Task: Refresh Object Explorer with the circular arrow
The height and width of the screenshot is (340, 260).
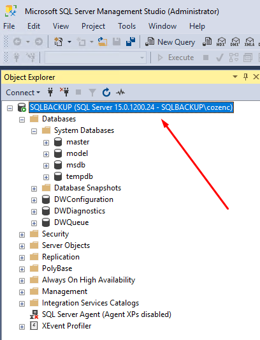Action: point(106,93)
